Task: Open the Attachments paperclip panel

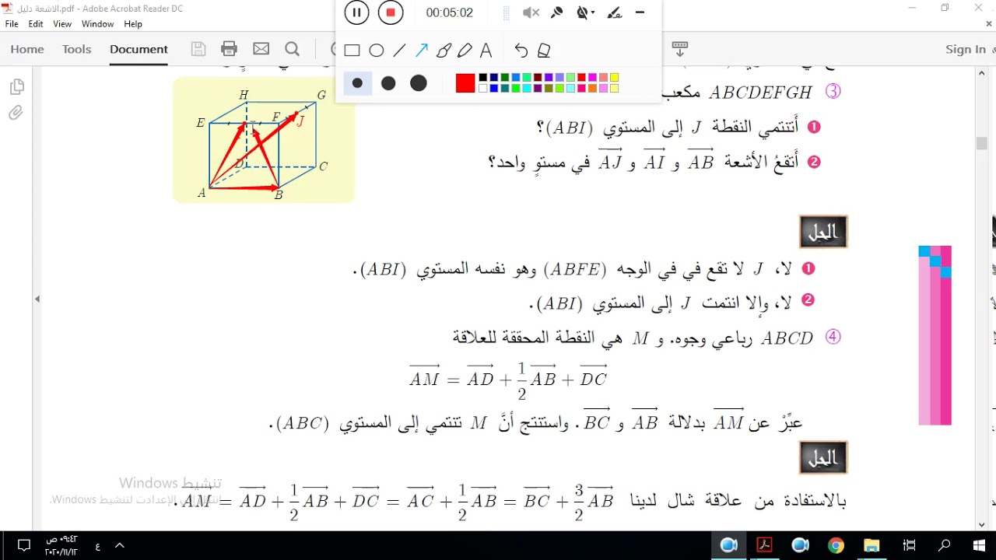Action: click(16, 114)
